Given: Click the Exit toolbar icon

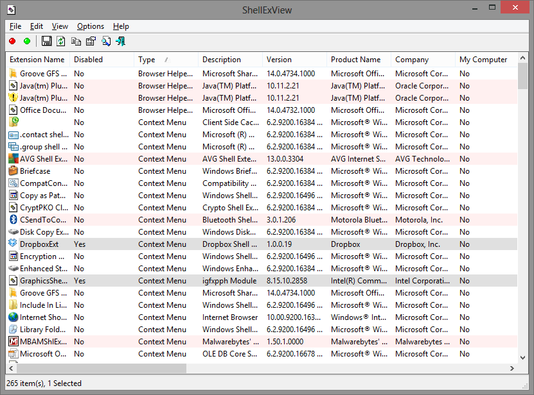Looking at the screenshot, I should point(121,41).
